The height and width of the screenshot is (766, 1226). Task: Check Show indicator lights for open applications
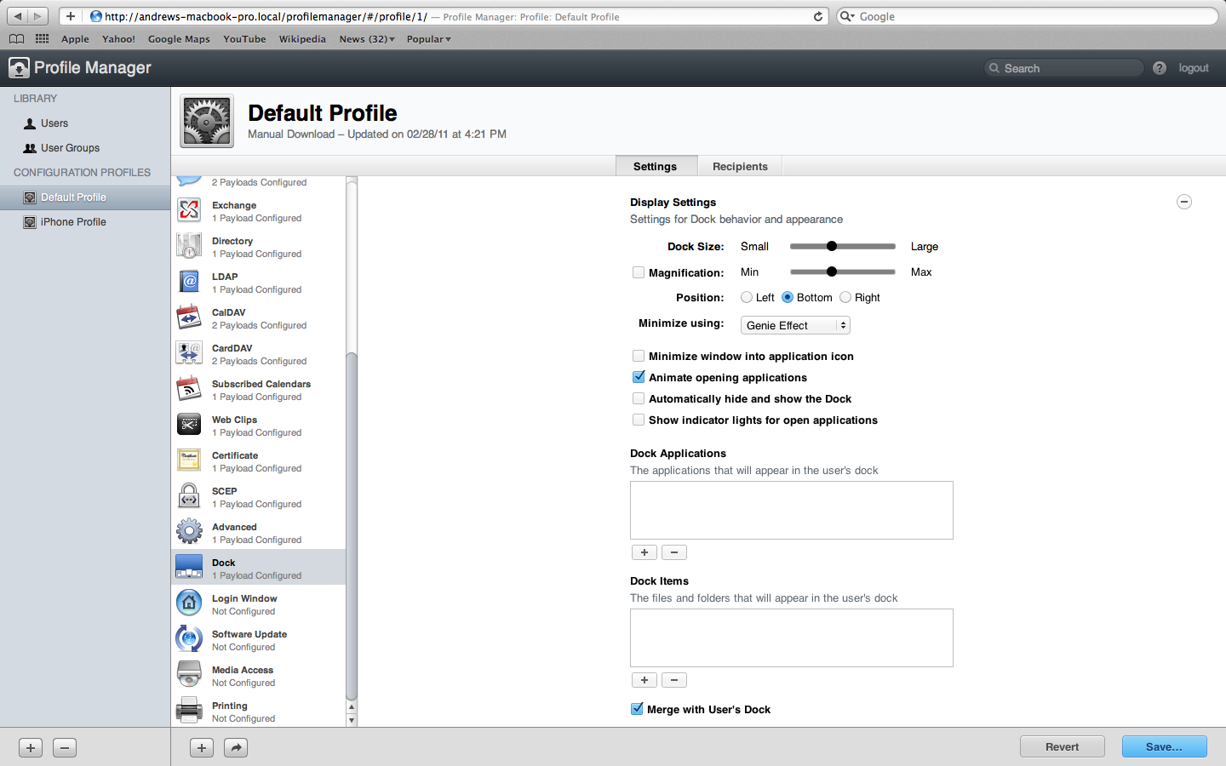pyautogui.click(x=639, y=420)
